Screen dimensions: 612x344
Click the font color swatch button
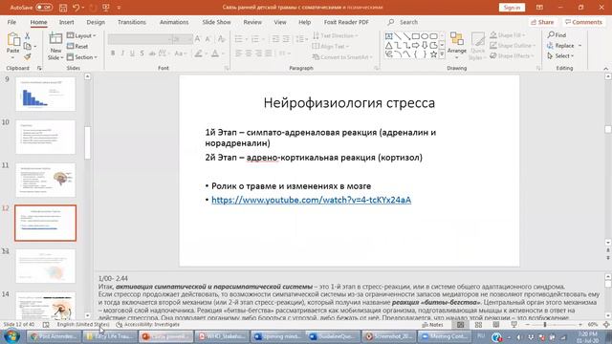pyautogui.click(x=214, y=54)
